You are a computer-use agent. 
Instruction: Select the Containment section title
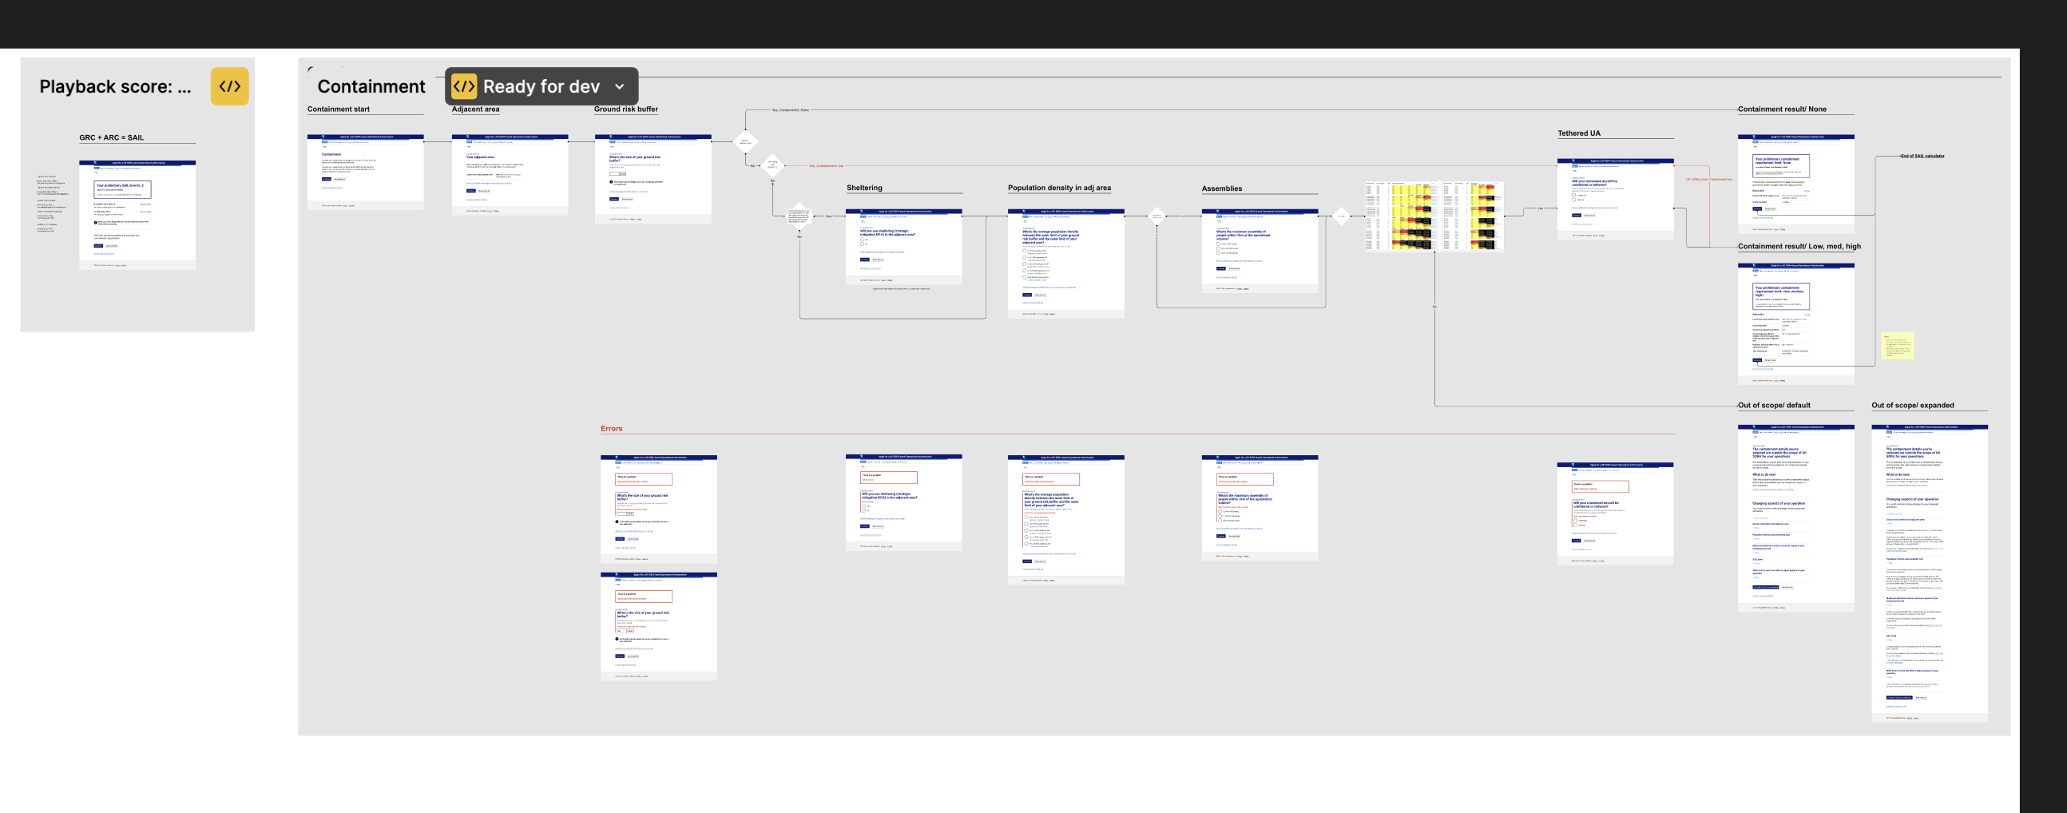[371, 87]
